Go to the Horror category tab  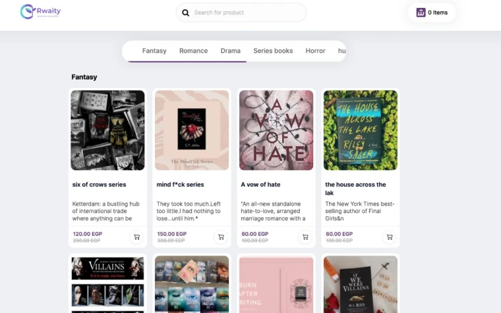[315, 51]
